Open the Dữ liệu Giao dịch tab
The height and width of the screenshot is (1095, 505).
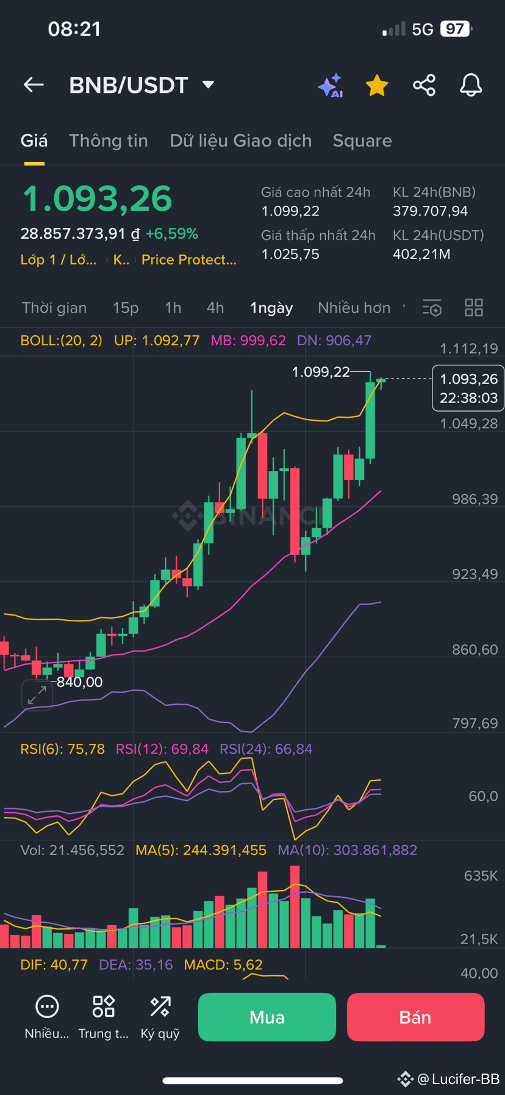click(x=241, y=141)
